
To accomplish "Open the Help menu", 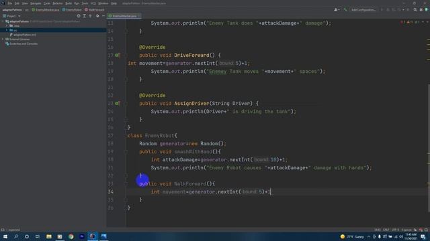I will 114,3.
